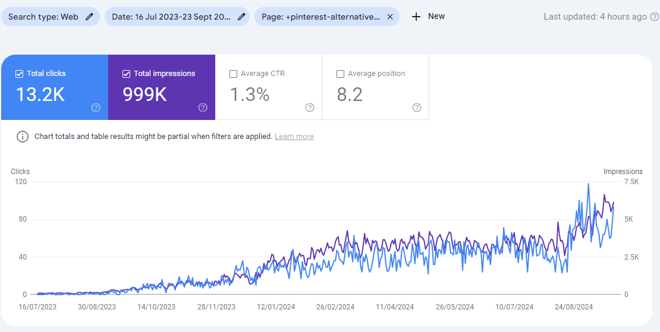The height and width of the screenshot is (332, 660).
Task: Click the pencil icon on Date filter
Action: [241, 17]
